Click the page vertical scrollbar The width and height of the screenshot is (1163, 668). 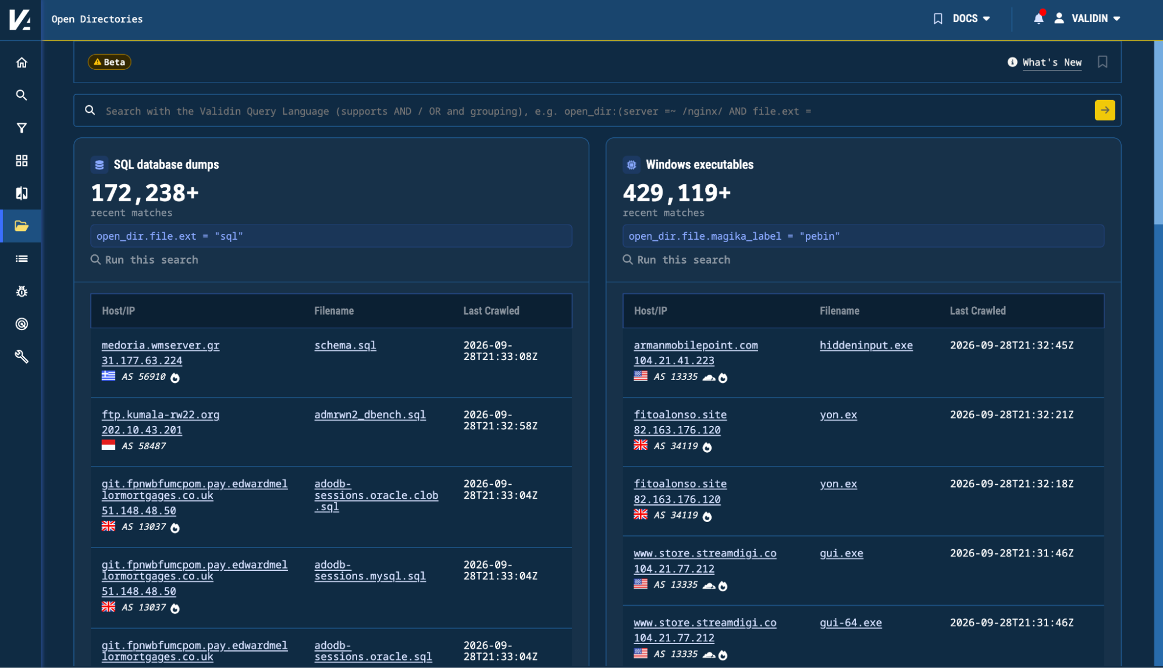coord(1158,133)
